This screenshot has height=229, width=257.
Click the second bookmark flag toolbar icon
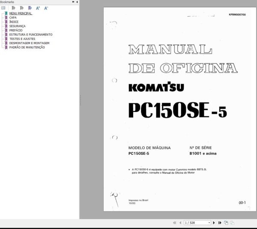[21, 8]
